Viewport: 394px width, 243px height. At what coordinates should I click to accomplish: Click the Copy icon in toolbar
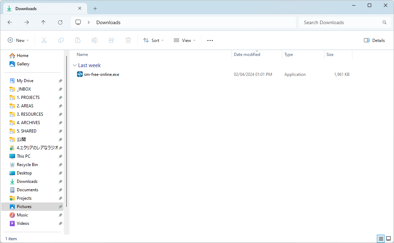coord(61,41)
